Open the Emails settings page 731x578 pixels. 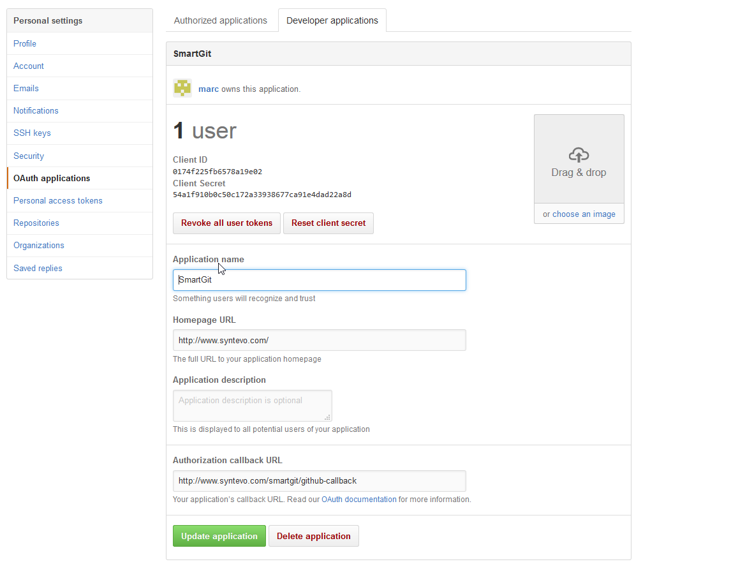pos(26,88)
